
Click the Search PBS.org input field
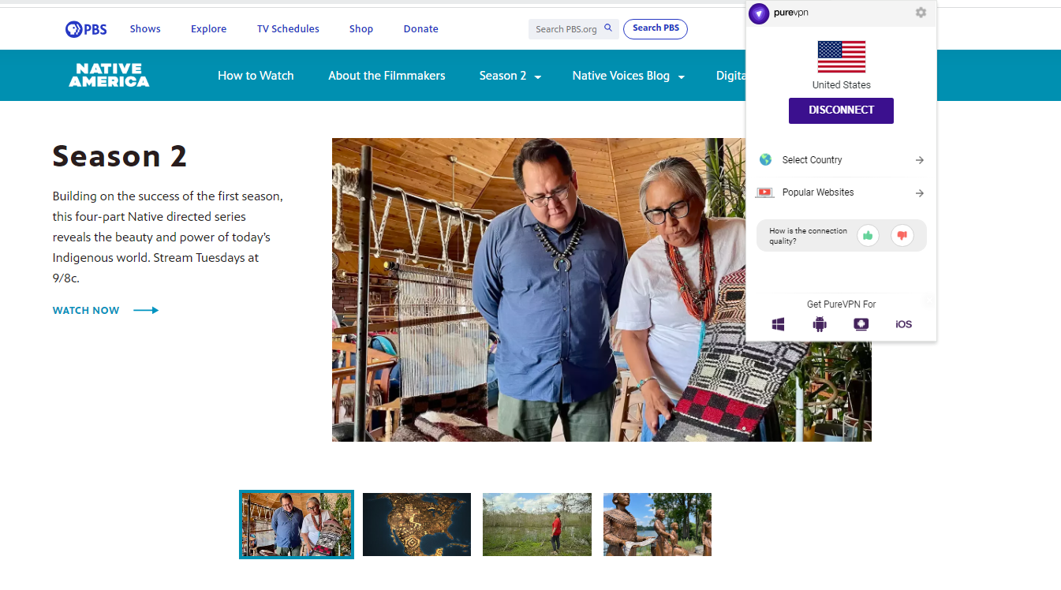(x=566, y=28)
